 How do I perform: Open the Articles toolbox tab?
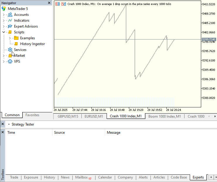pyautogui.click(x=159, y=177)
